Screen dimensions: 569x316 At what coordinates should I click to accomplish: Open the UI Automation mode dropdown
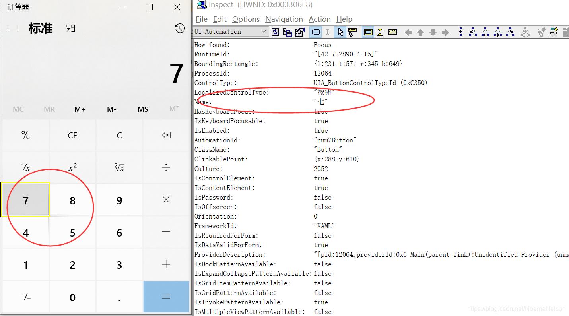pyautogui.click(x=231, y=32)
